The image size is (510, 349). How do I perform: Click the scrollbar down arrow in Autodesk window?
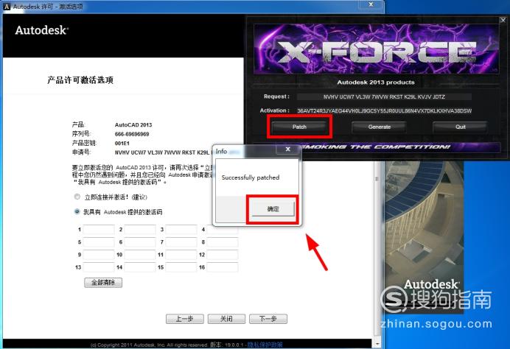click(x=377, y=343)
